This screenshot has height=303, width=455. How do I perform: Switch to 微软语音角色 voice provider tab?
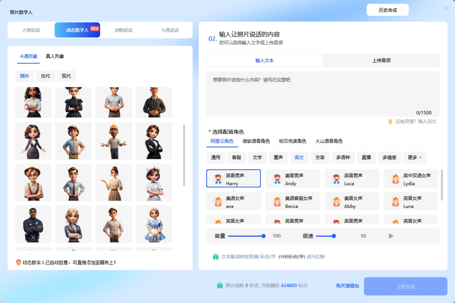coord(256,141)
